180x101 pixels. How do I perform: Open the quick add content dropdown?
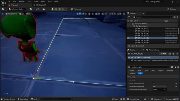[31, 9]
